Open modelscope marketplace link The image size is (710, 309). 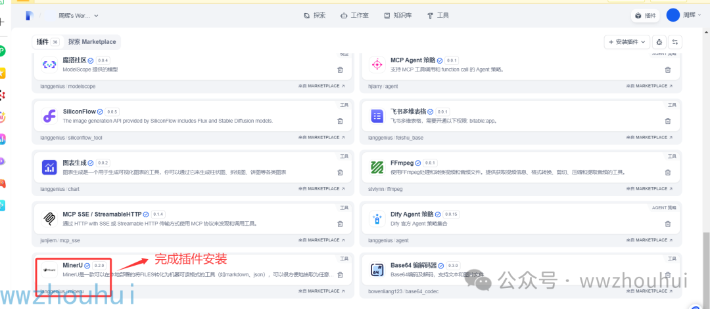tap(321, 86)
